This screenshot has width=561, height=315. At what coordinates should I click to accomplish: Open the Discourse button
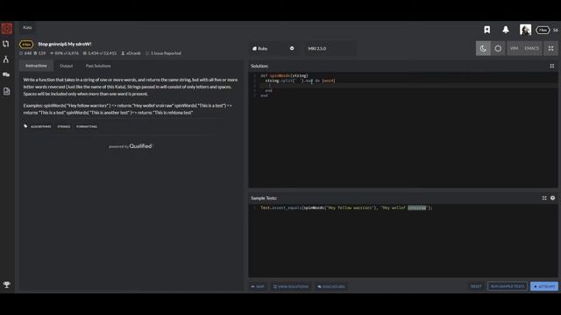[x=331, y=286]
